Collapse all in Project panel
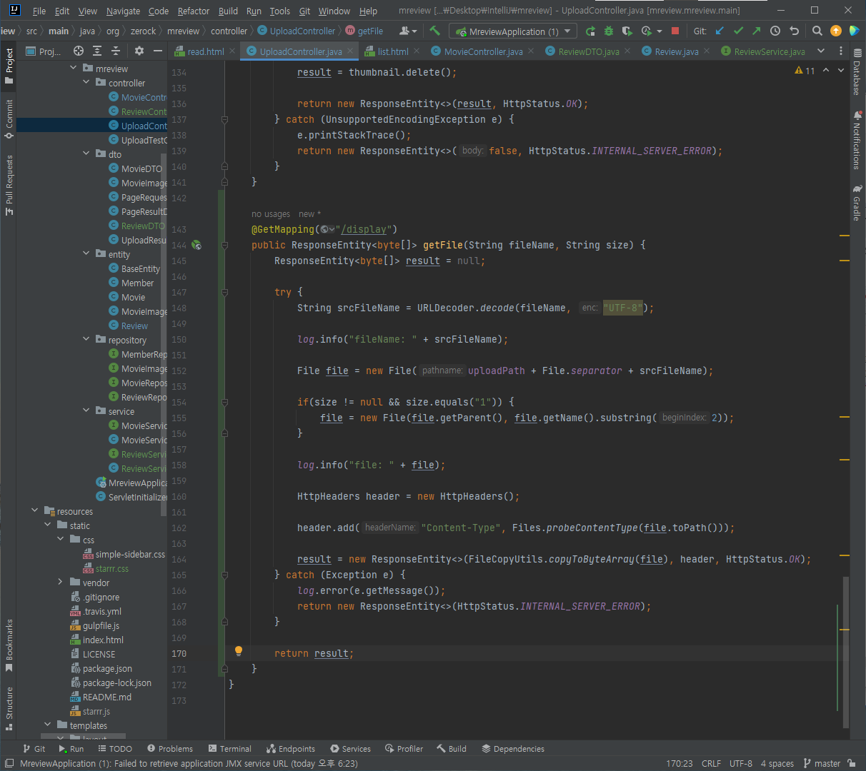Image resolution: width=866 pixels, height=771 pixels. [x=116, y=51]
